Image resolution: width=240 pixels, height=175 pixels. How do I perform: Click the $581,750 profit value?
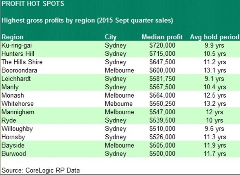(162, 79)
